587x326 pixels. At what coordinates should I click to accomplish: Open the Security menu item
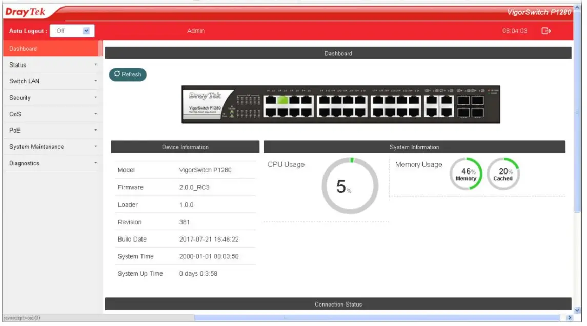coord(52,98)
